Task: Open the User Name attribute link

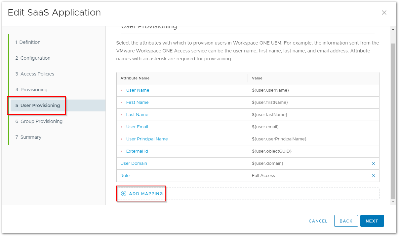Action: point(138,90)
